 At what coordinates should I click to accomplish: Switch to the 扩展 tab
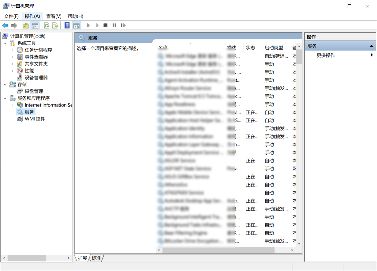82,258
